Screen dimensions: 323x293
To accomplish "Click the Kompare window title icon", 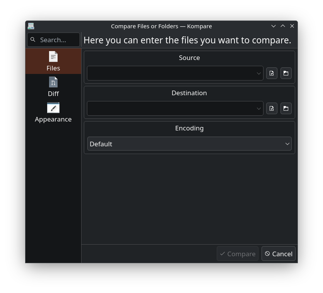I will point(31,26).
